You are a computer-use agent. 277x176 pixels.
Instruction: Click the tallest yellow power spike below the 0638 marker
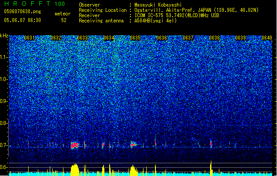pos(211,168)
